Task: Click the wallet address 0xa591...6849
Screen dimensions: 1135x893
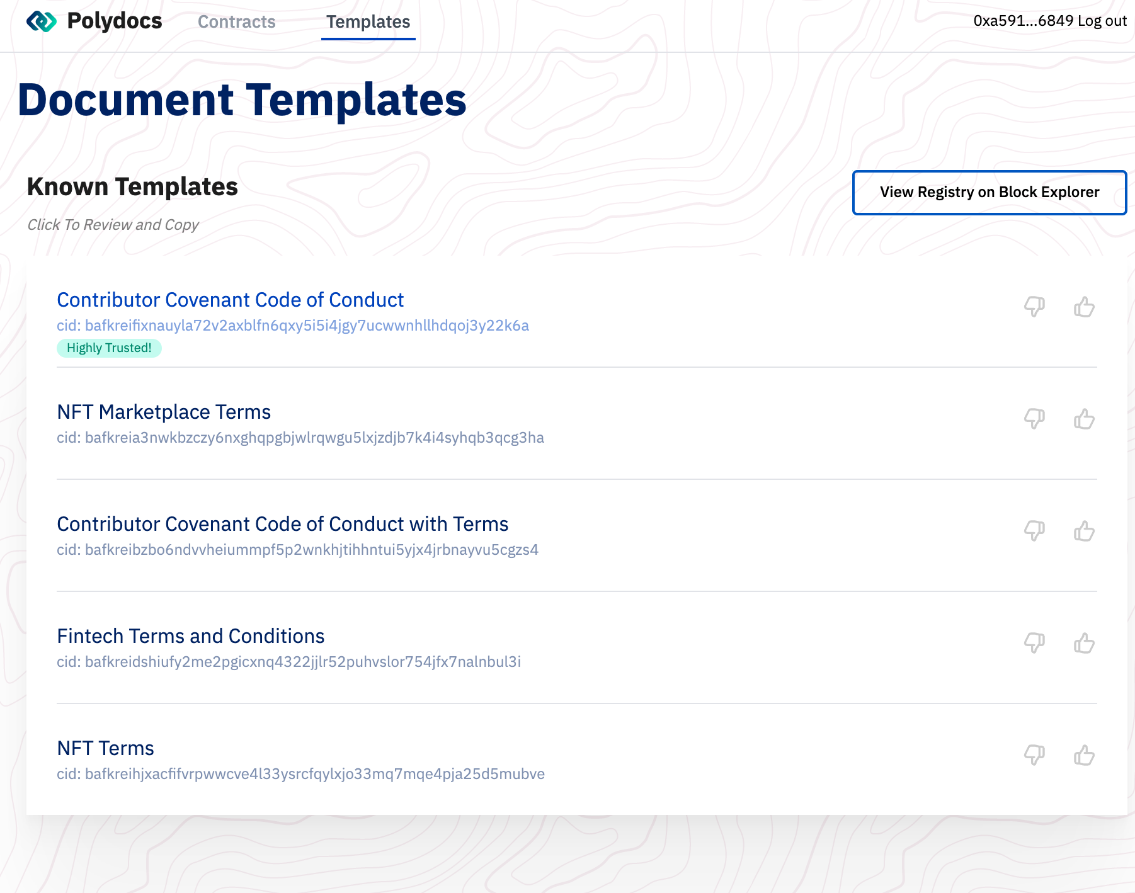Action: [x=1023, y=21]
